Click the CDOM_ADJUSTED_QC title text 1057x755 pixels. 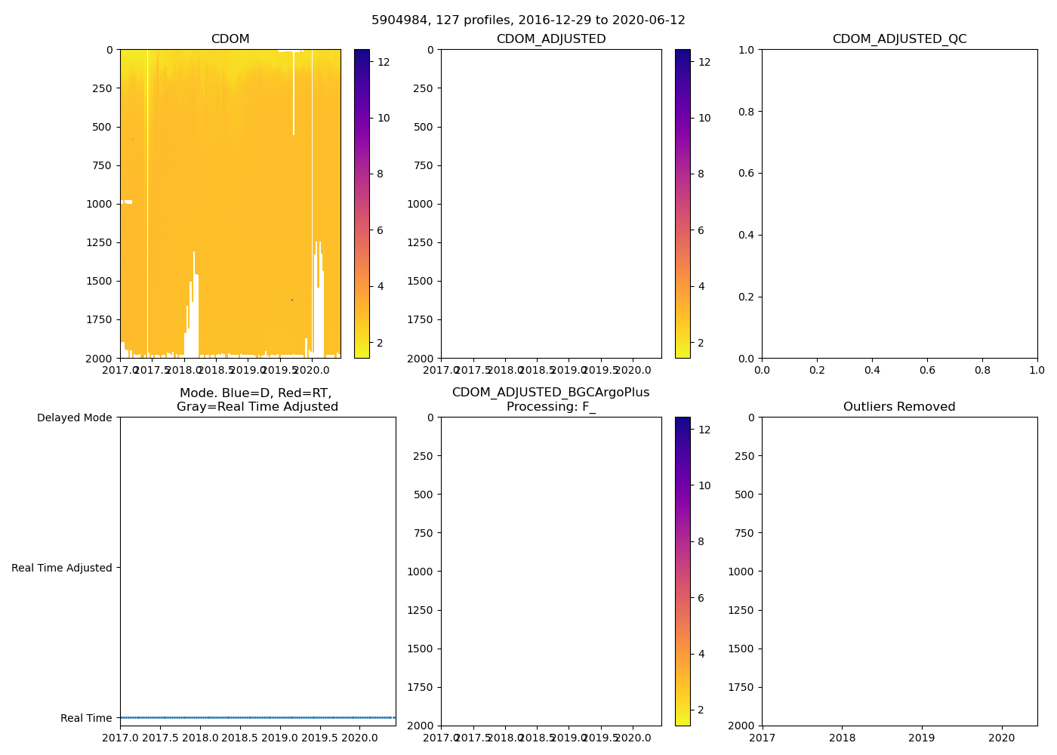[x=899, y=39]
